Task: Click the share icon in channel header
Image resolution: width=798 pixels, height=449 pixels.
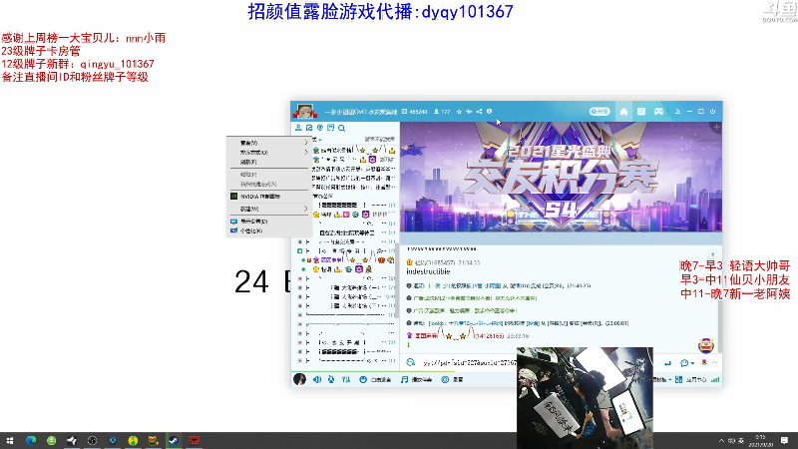Action: (479, 112)
